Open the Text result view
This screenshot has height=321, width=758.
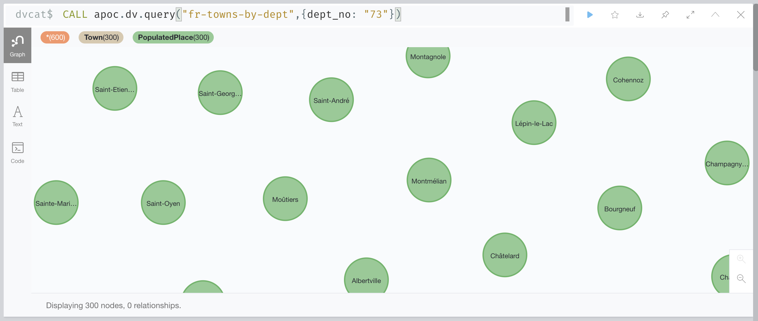point(17,115)
